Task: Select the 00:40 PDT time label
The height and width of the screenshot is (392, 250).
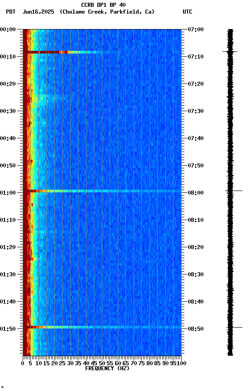Action: pyautogui.click(x=8, y=138)
